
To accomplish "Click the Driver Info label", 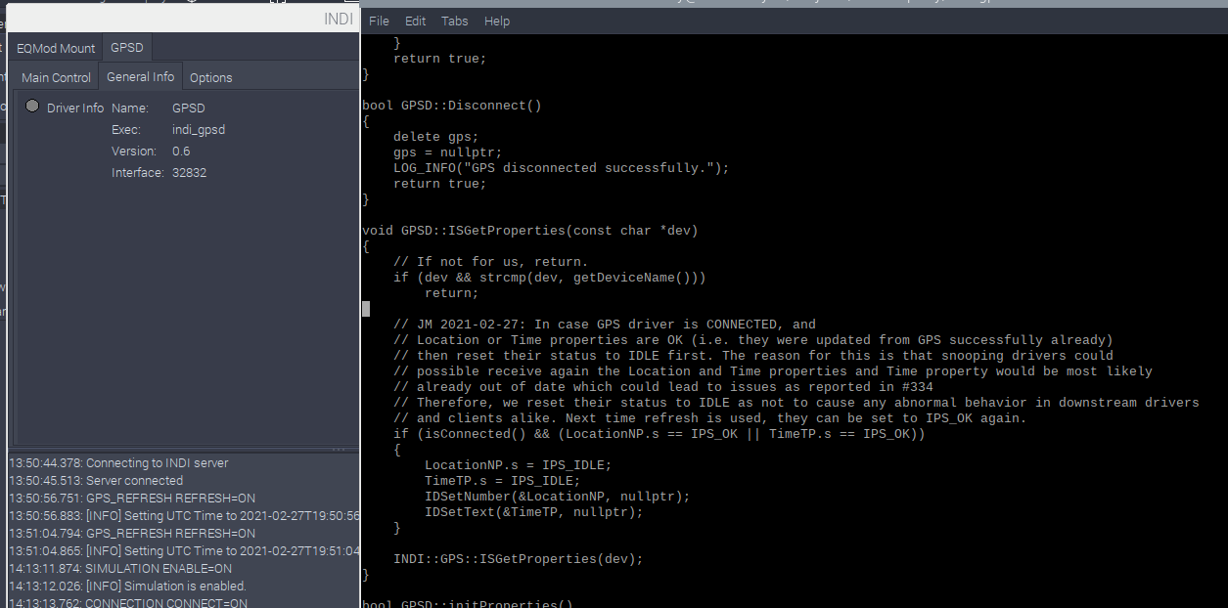I will [75, 109].
